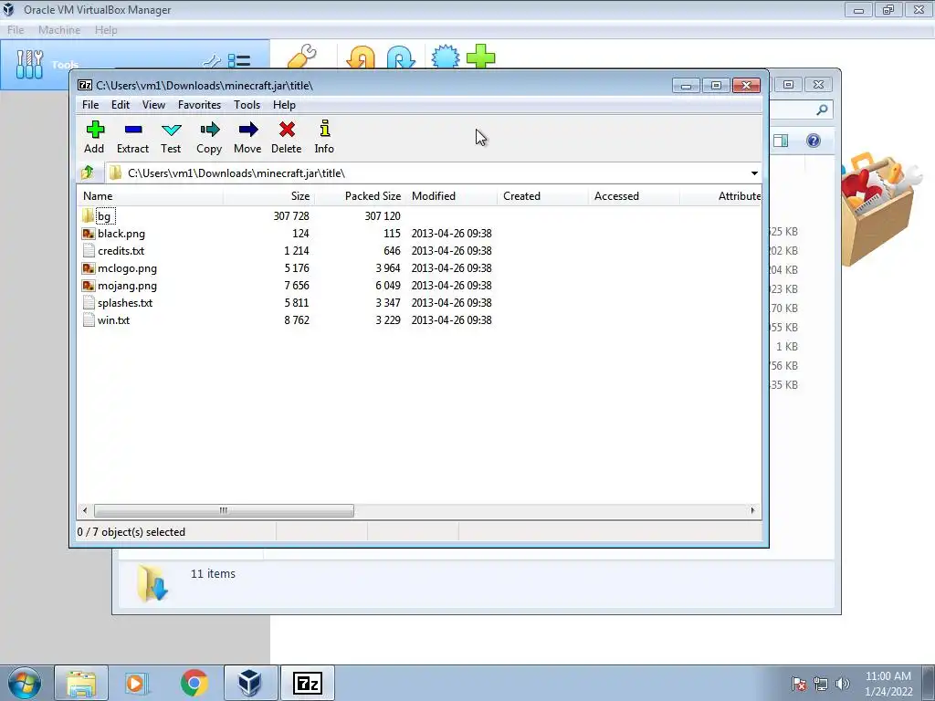This screenshot has width=935, height=701.
Task: Click the Test archive toolbar button
Action: [x=171, y=138]
